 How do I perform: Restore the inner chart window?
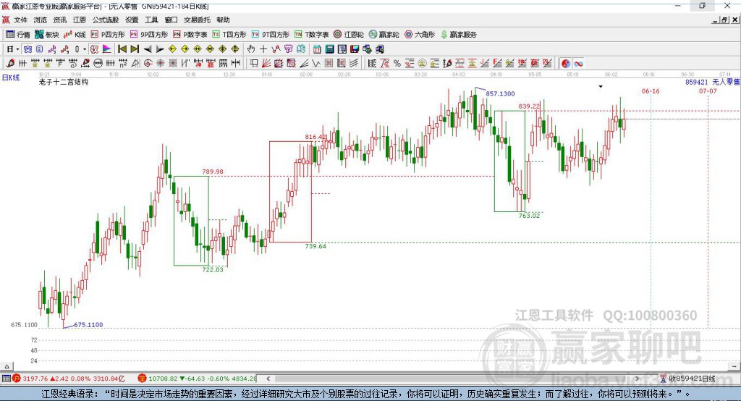pyautogui.click(x=724, y=20)
